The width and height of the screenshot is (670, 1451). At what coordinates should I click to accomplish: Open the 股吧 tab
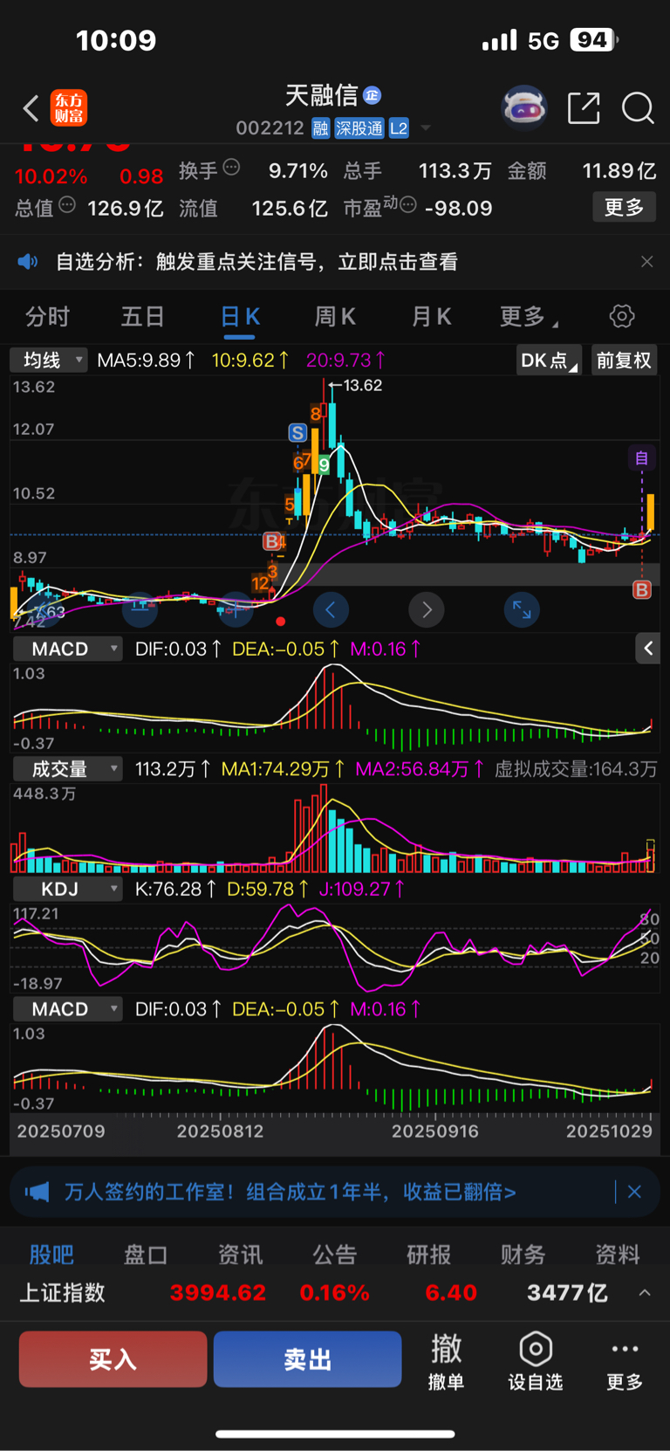click(x=51, y=1255)
